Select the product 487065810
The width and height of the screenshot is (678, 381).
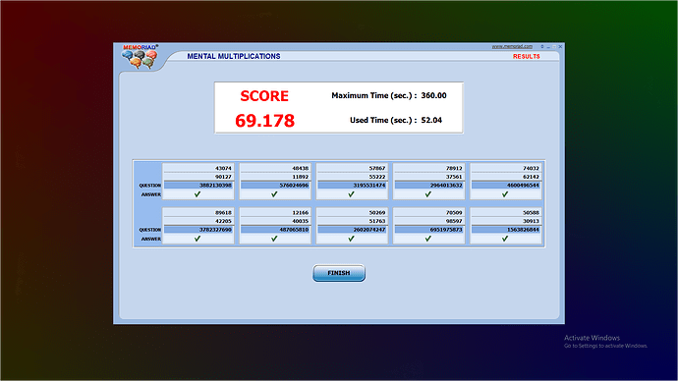pos(294,230)
